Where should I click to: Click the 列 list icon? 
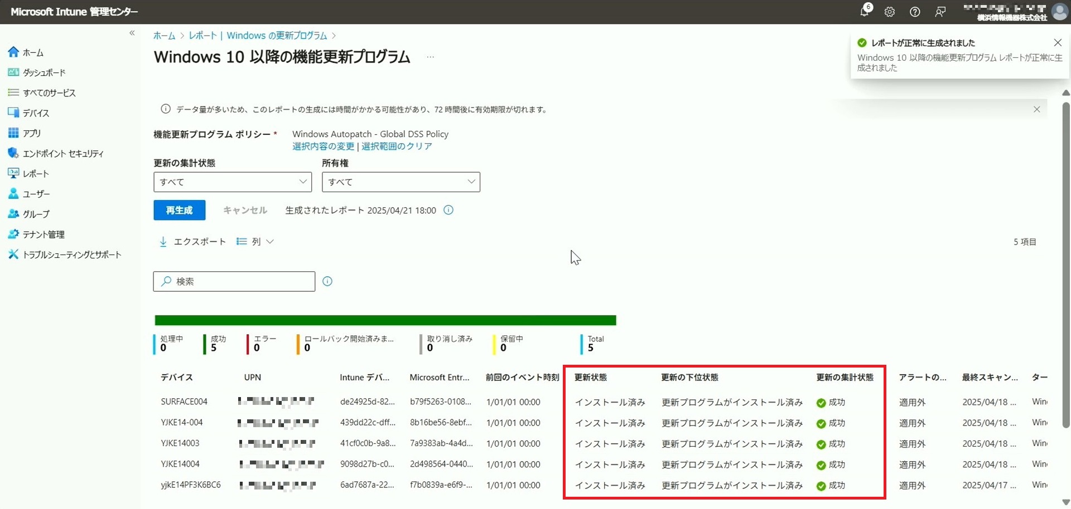(242, 242)
